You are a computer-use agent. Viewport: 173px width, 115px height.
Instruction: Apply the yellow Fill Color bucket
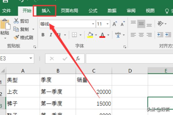(90, 35)
